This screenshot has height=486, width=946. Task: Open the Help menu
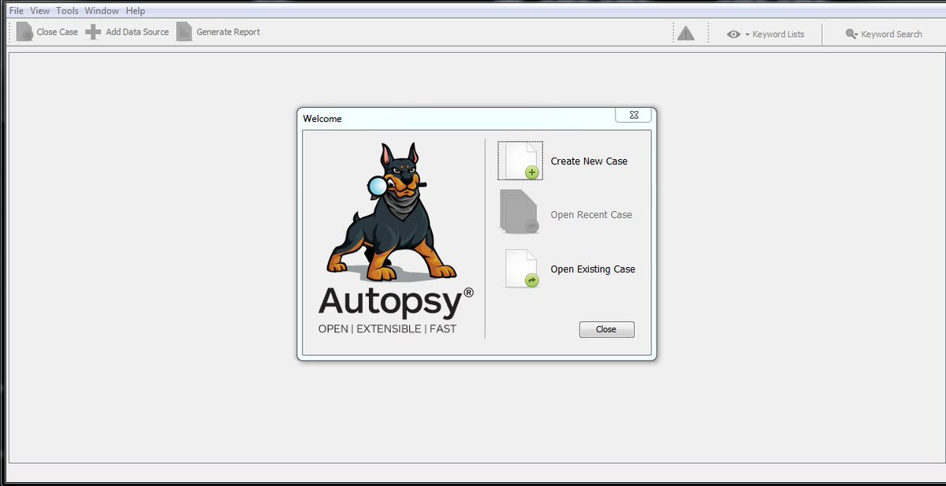(135, 10)
